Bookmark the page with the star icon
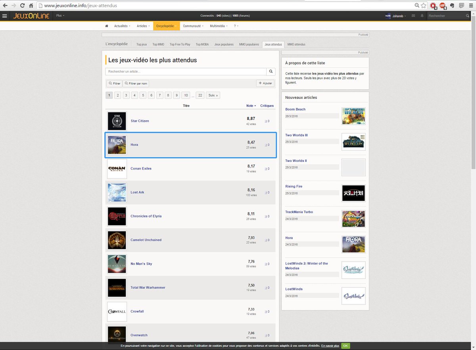476x350 pixels. click(x=423, y=6)
